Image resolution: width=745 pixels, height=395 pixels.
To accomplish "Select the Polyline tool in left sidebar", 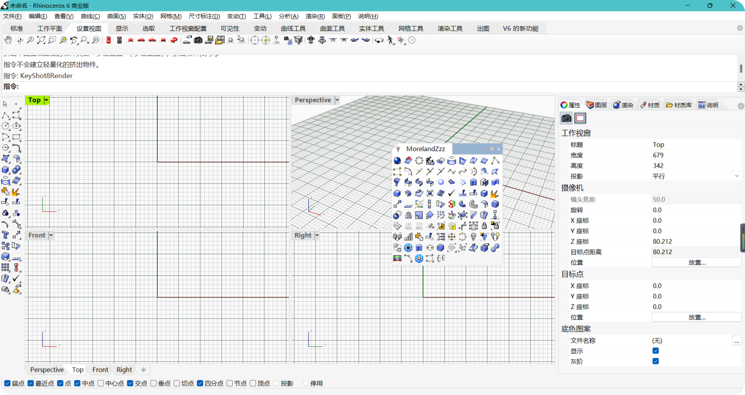I will [5, 115].
